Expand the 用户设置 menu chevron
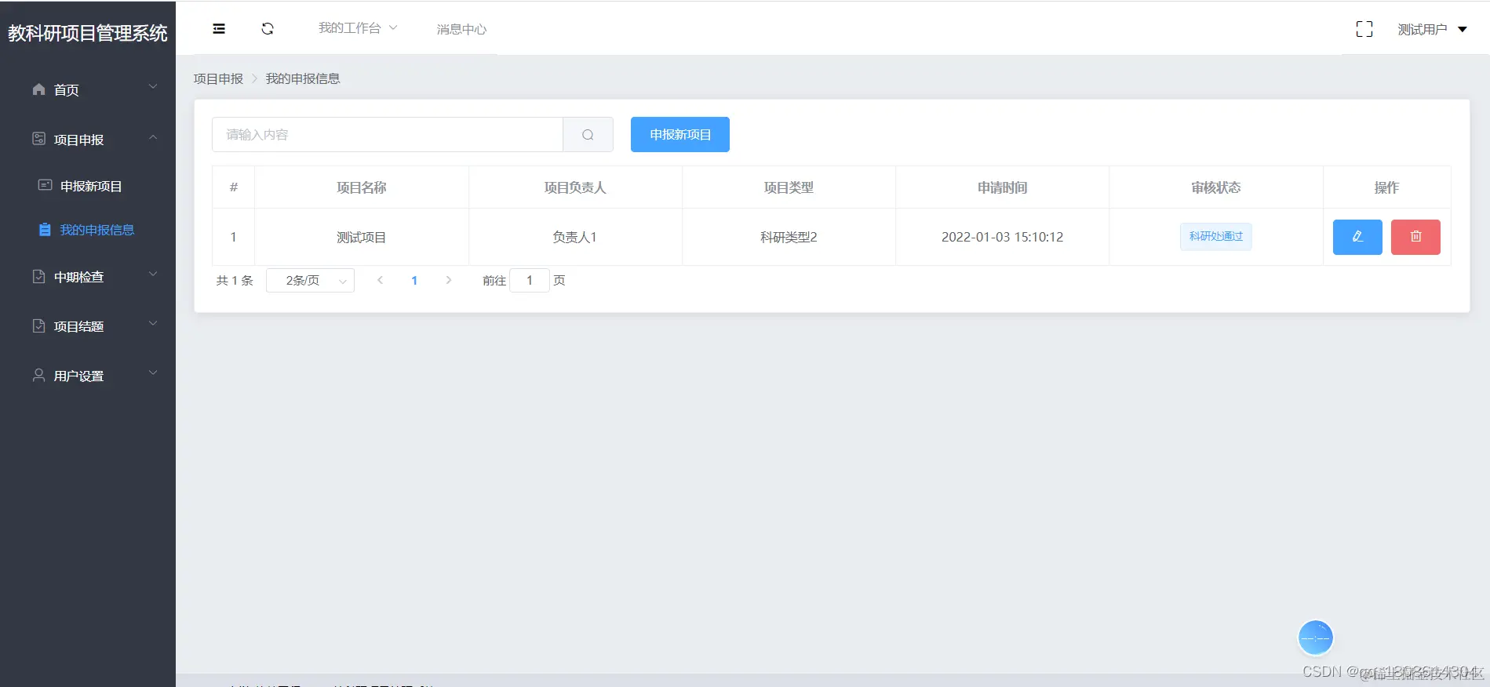This screenshot has height=687, width=1490. [x=153, y=373]
